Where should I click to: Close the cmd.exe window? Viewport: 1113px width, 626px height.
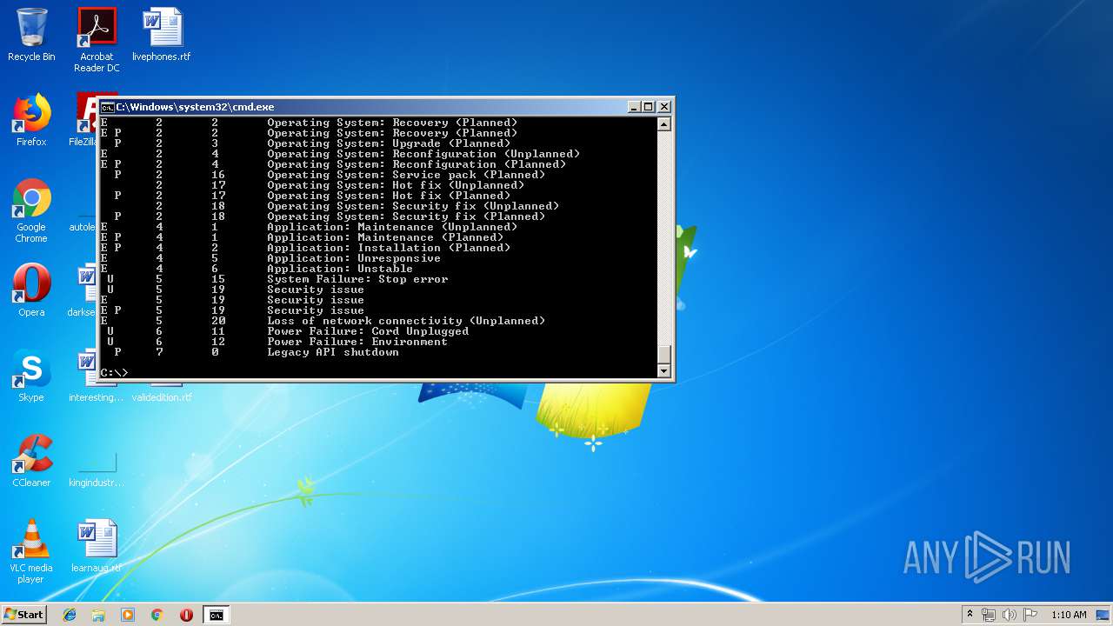tap(664, 107)
